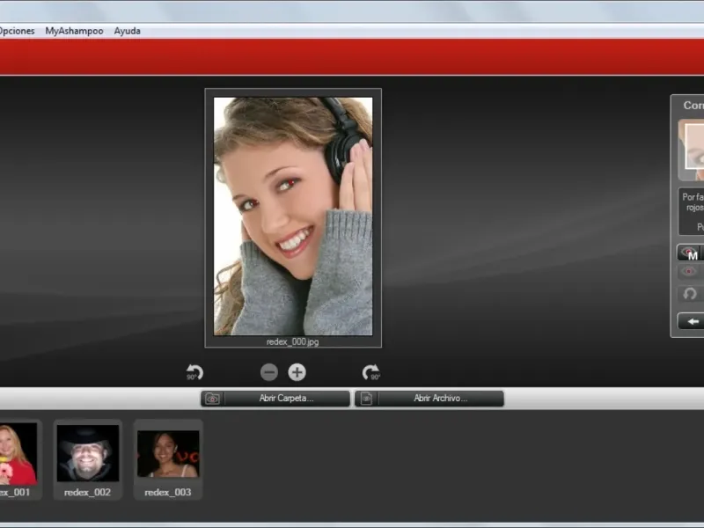This screenshot has width=704, height=528.
Task: Select the redex_002 thumbnail
Action: coord(87,453)
